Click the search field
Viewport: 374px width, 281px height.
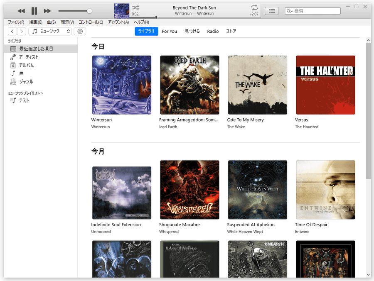pos(312,11)
